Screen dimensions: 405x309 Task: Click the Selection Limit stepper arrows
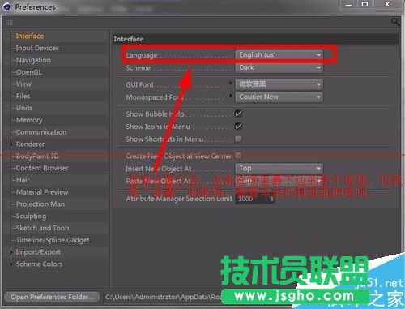[x=271, y=199]
